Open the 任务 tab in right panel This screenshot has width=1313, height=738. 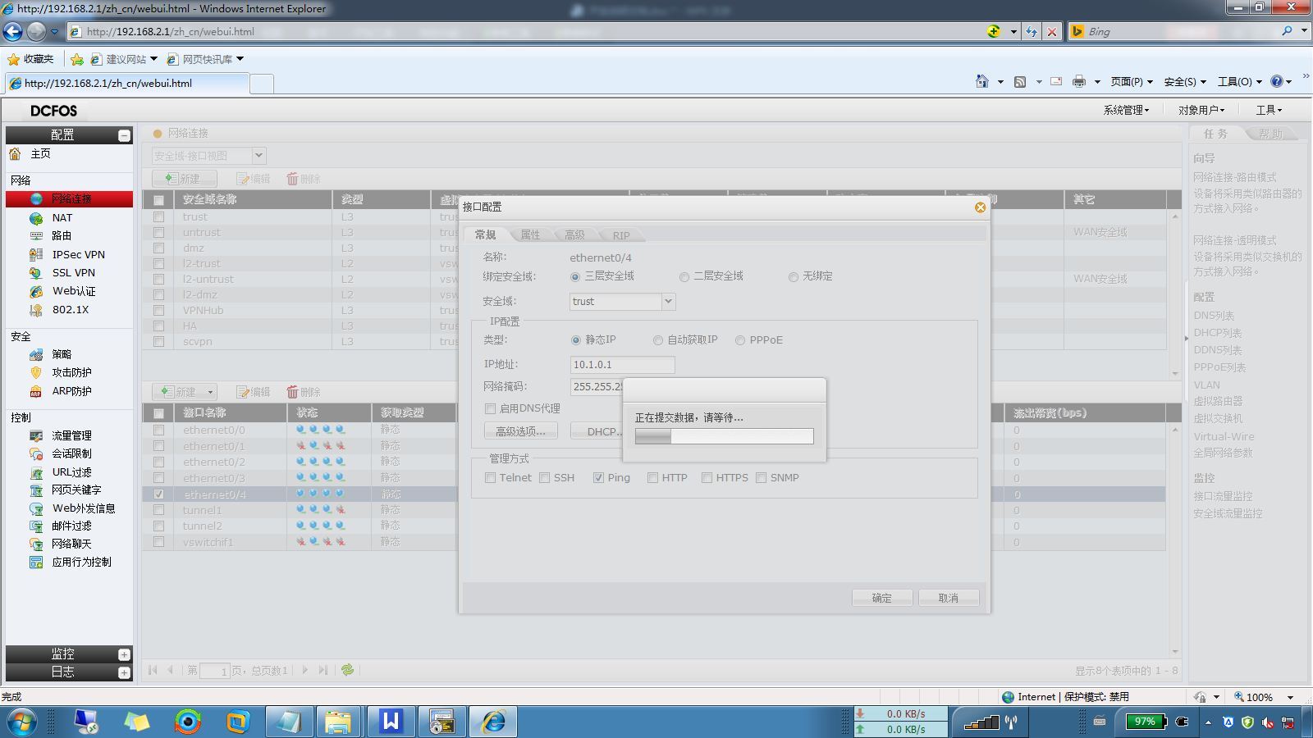1216,134
